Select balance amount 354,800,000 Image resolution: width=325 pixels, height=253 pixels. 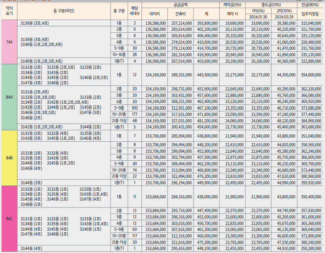pos(311,75)
